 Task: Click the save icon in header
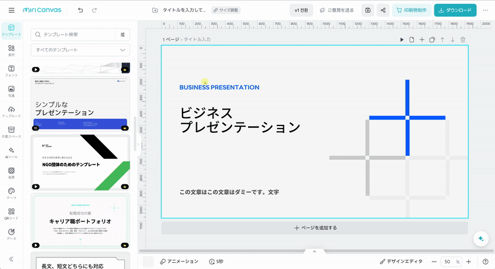[x=368, y=11]
